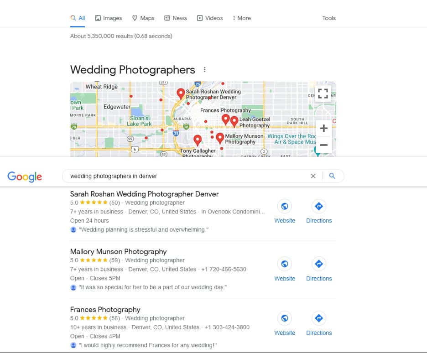Switch to the Maps tab

pyautogui.click(x=143, y=18)
